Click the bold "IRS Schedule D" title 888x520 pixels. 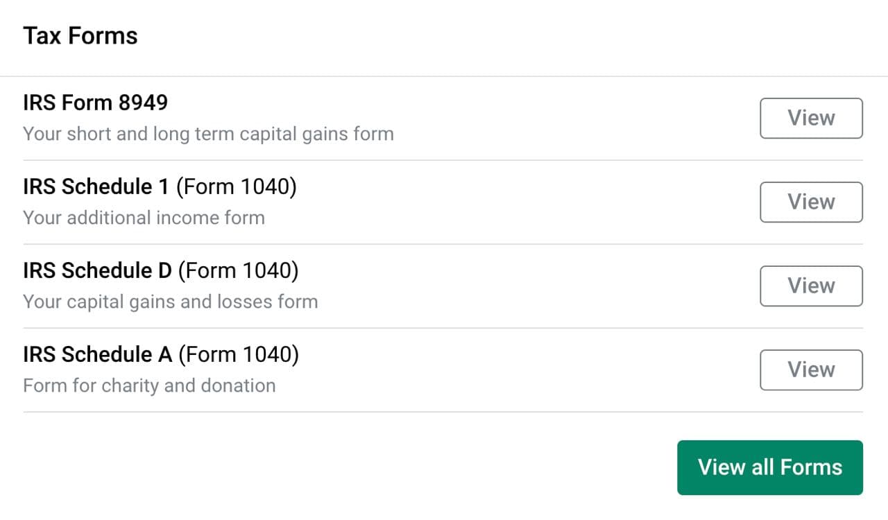[97, 270]
